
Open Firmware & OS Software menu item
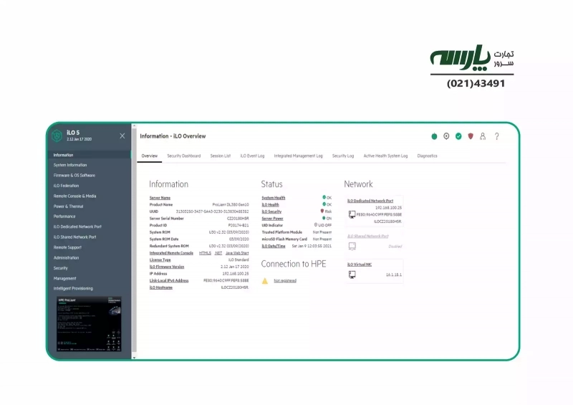click(x=74, y=175)
